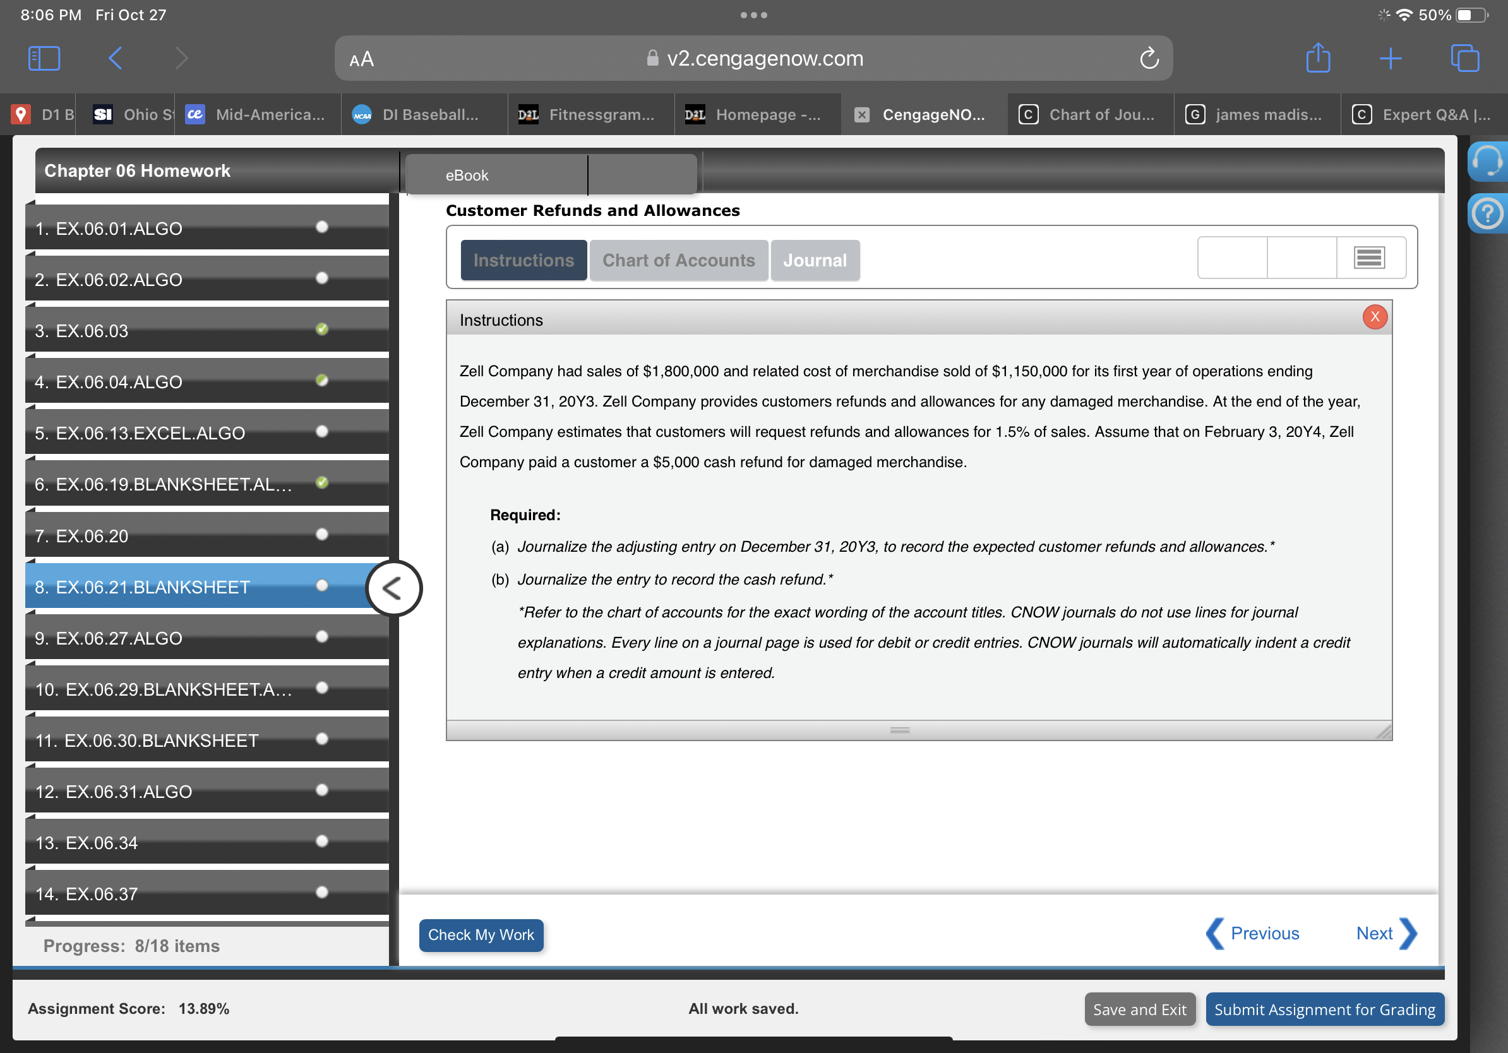Open a new Safari tab
The image size is (1508, 1053).
click(x=1390, y=59)
